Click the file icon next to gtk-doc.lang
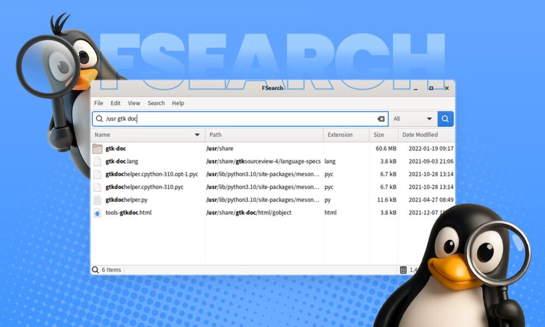545x327 pixels. click(98, 161)
